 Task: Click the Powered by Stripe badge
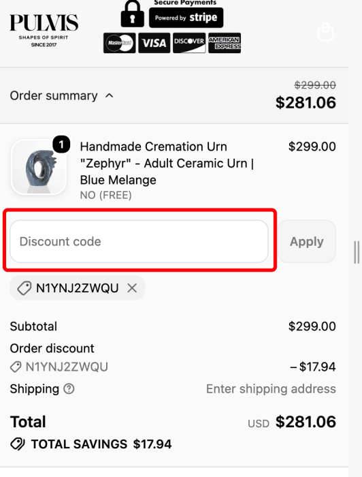[186, 18]
